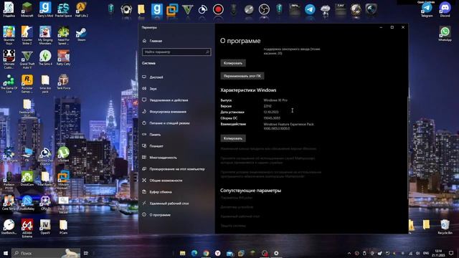The height and width of the screenshot is (258, 459).
Task: Open the AudioRelay desktop icon
Action: 27,202
